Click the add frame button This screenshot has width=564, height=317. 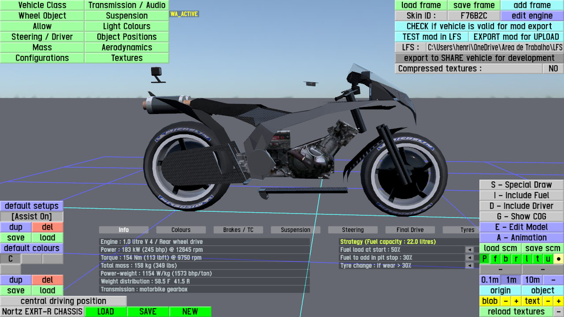click(x=532, y=5)
